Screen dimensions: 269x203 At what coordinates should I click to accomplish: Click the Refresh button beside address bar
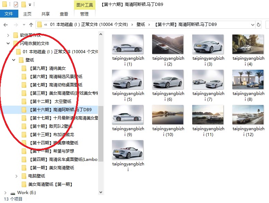(x=258, y=25)
